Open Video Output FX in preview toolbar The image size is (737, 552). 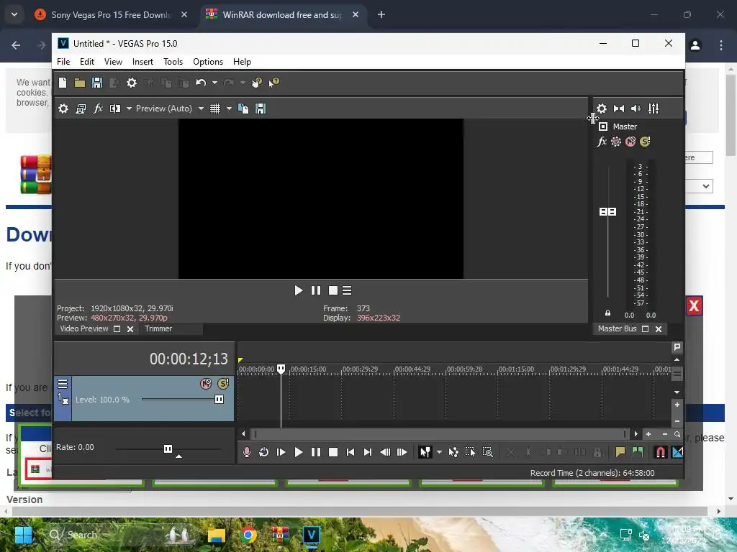[x=98, y=109]
